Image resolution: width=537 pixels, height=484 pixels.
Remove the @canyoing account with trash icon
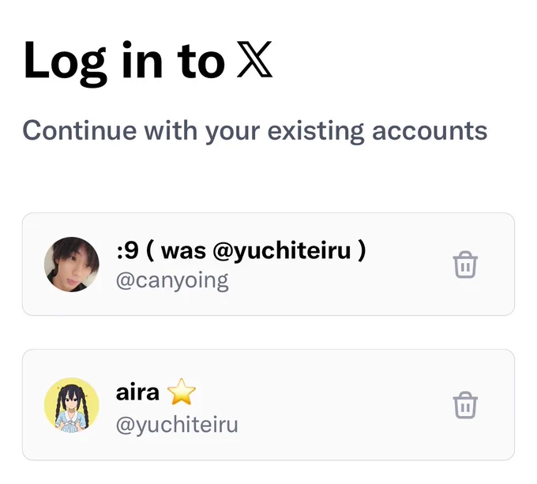pyautogui.click(x=465, y=265)
